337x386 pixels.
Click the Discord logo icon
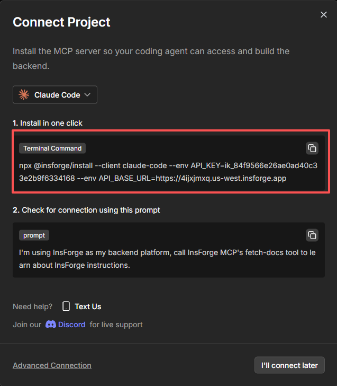click(x=51, y=324)
